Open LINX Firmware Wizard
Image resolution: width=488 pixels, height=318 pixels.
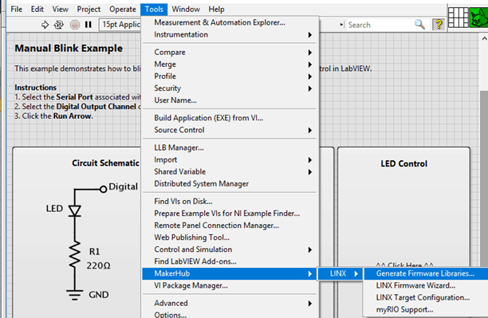[x=426, y=285]
